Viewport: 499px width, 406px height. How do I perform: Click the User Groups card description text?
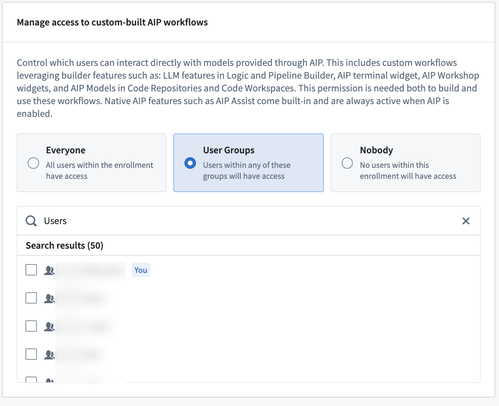tap(246, 170)
